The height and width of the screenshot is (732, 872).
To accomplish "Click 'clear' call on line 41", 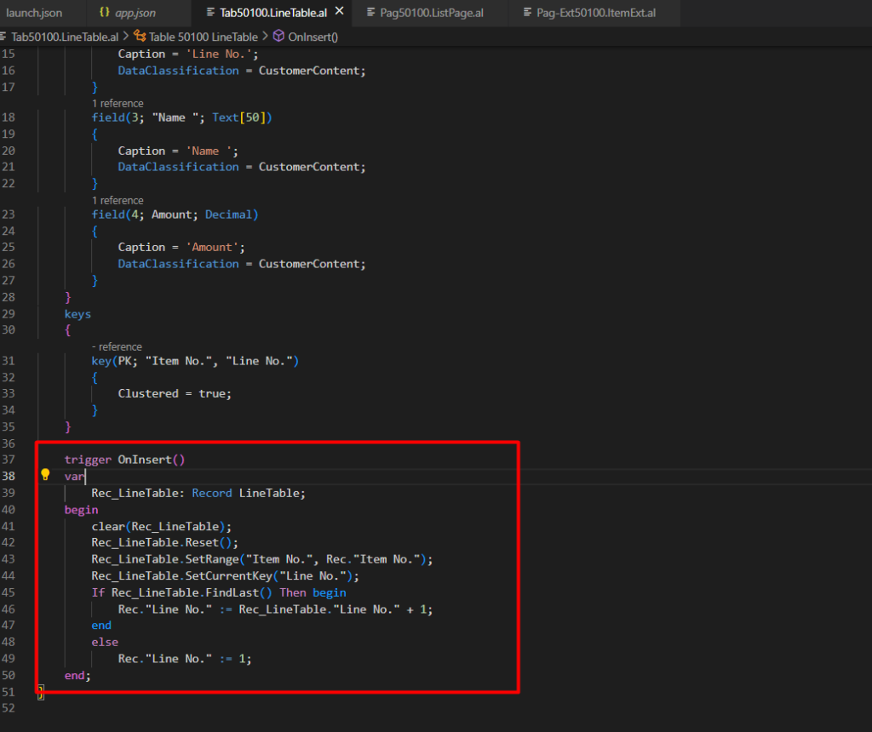I will [x=108, y=526].
